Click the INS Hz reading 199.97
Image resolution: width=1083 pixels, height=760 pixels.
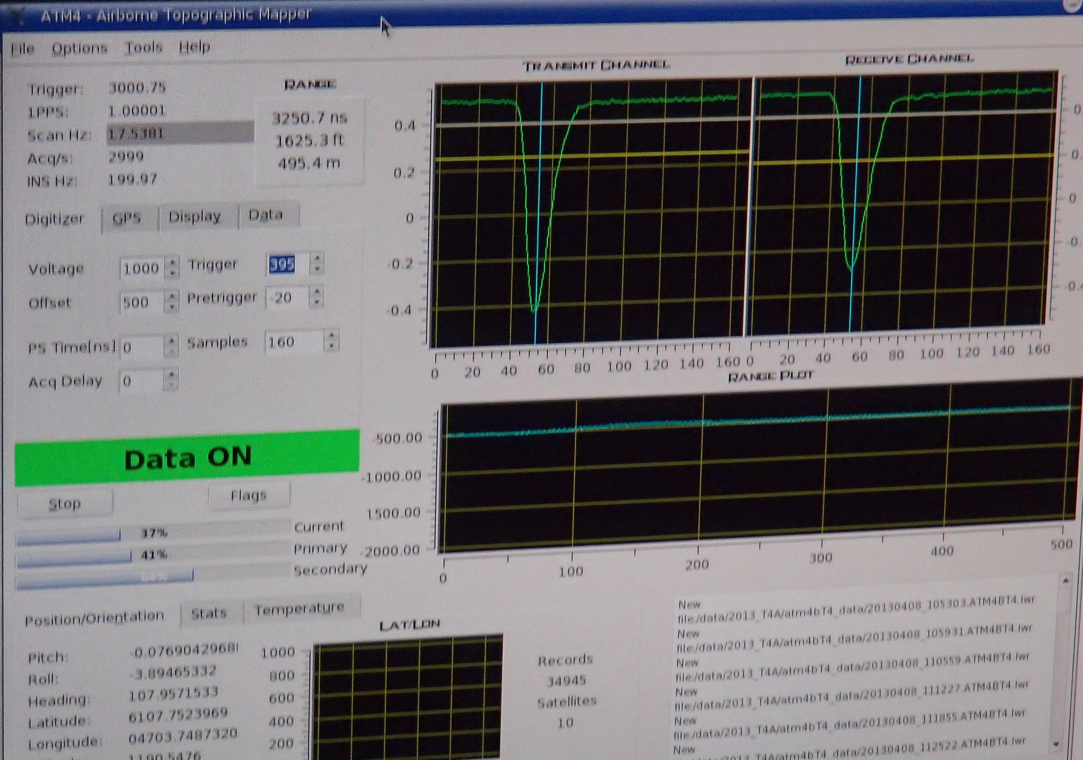(133, 179)
